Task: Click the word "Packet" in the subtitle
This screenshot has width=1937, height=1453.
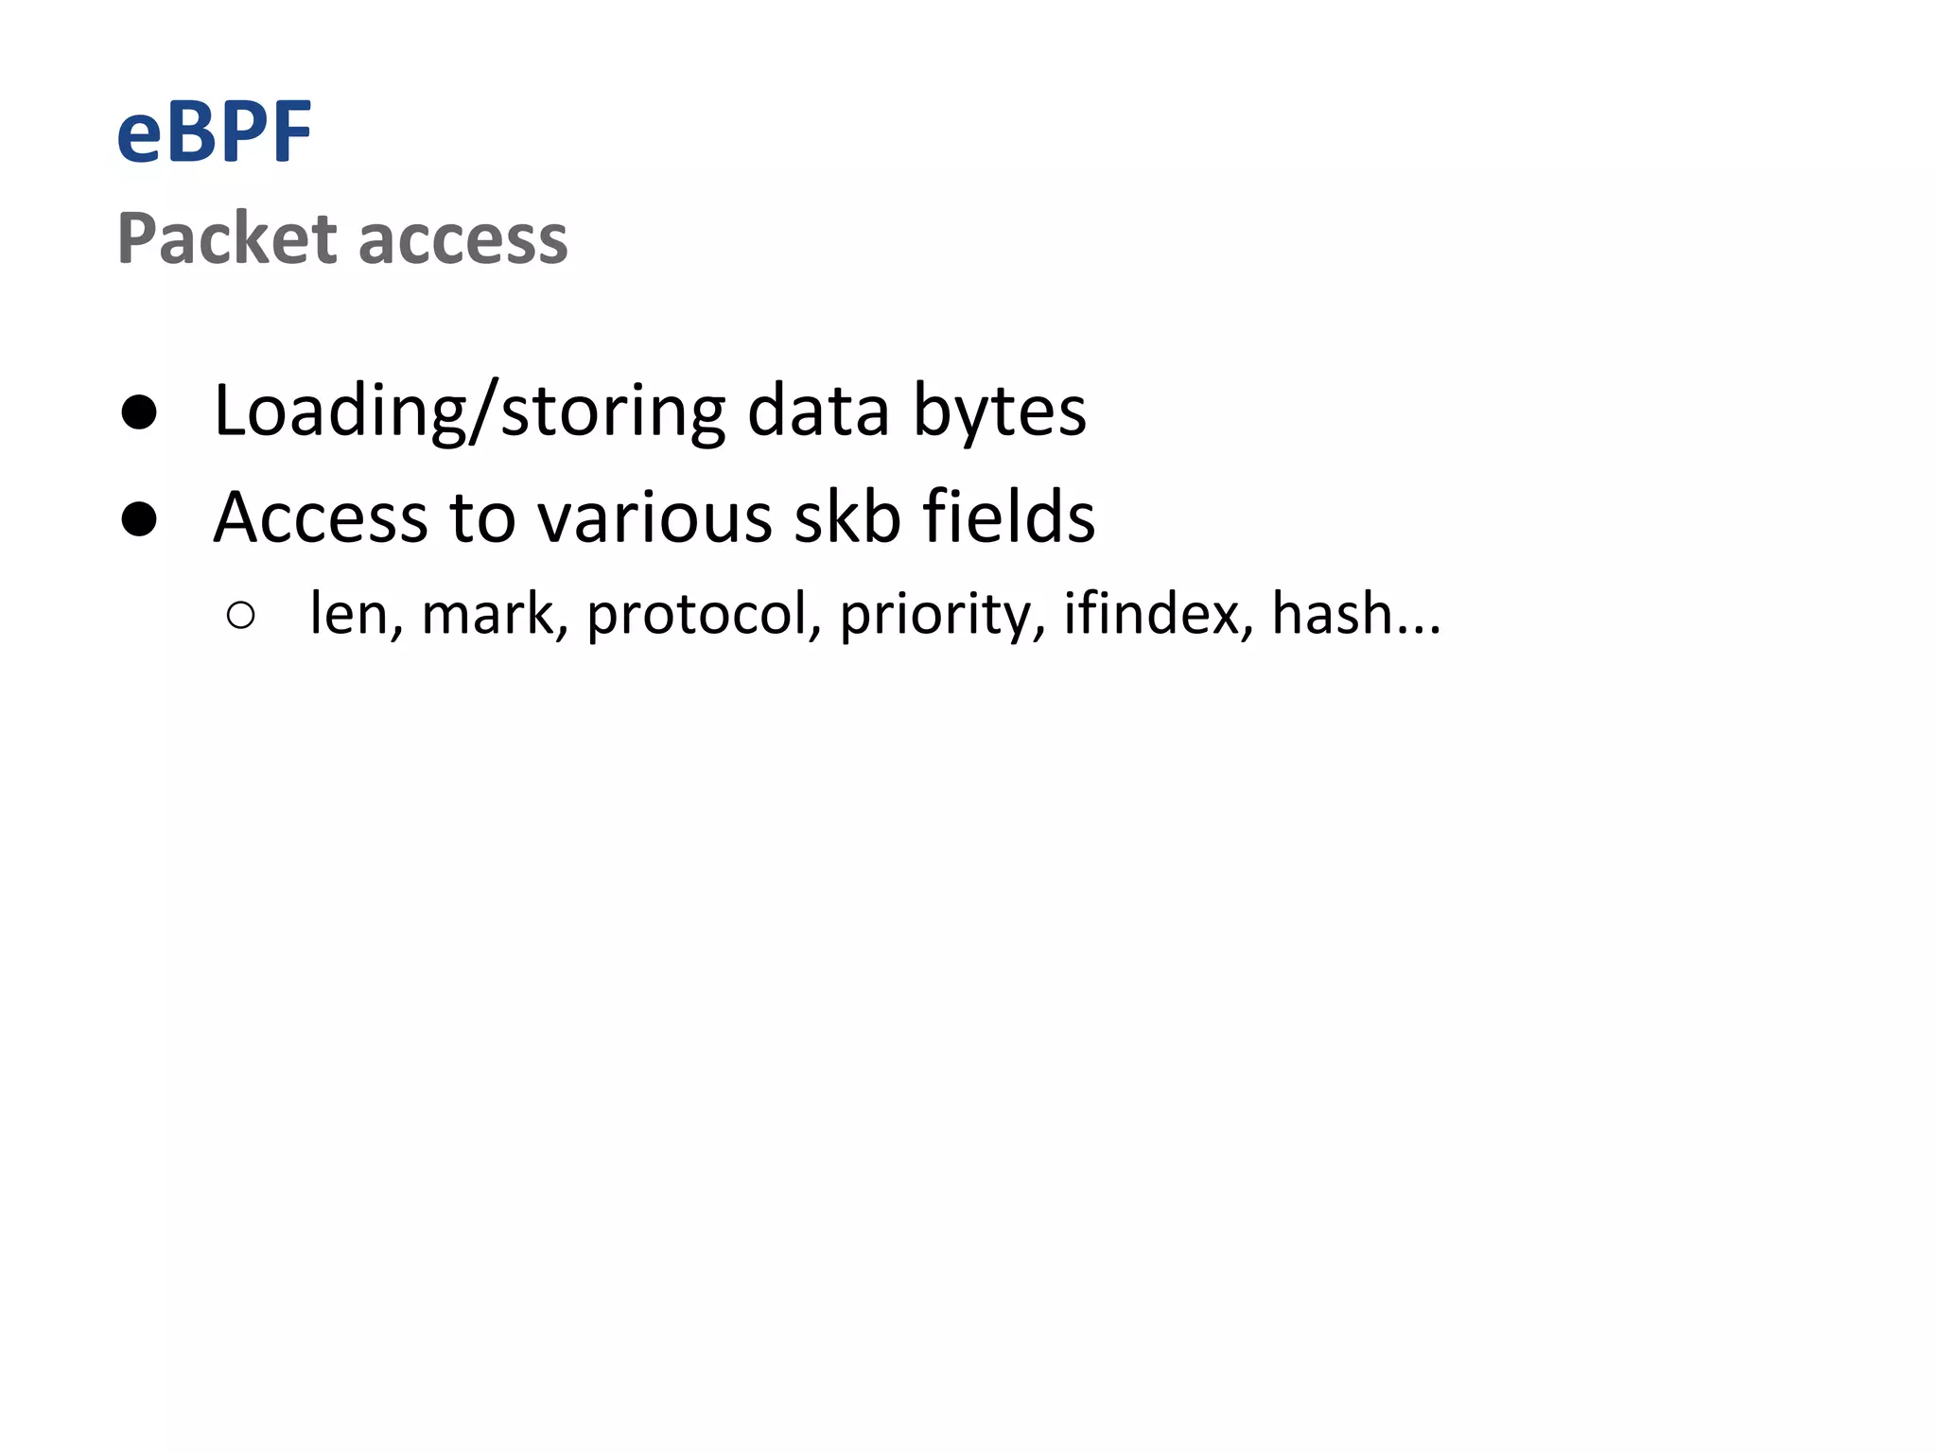Action: point(227,238)
